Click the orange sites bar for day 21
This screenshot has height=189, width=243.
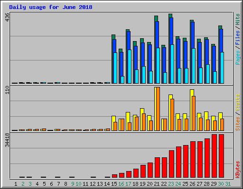tap(158, 109)
